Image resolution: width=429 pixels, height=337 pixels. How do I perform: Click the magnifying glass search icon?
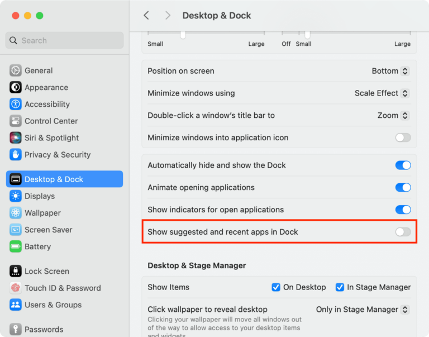click(x=13, y=40)
